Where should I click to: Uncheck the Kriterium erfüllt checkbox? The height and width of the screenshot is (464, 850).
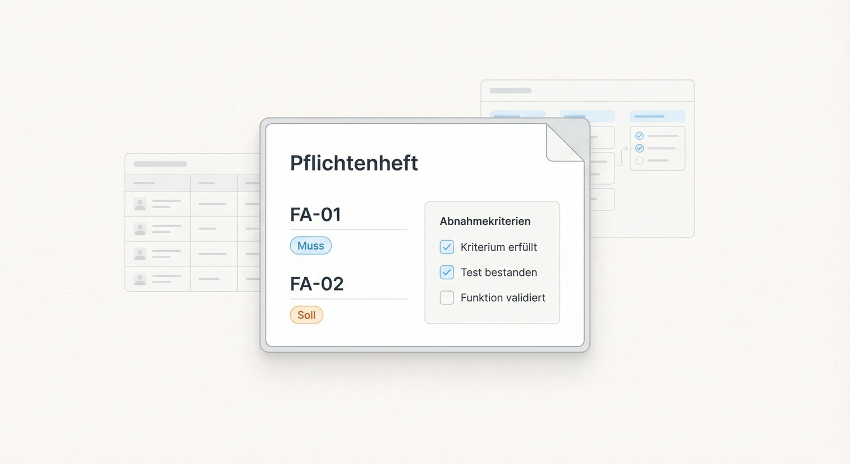[x=447, y=247]
